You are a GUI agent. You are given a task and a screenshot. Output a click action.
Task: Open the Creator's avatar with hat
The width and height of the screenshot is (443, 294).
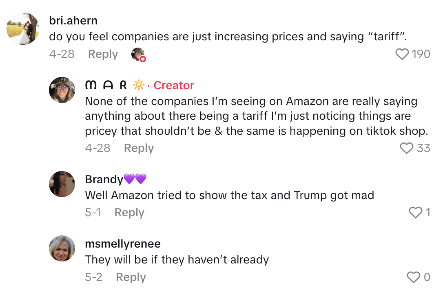[x=62, y=90]
